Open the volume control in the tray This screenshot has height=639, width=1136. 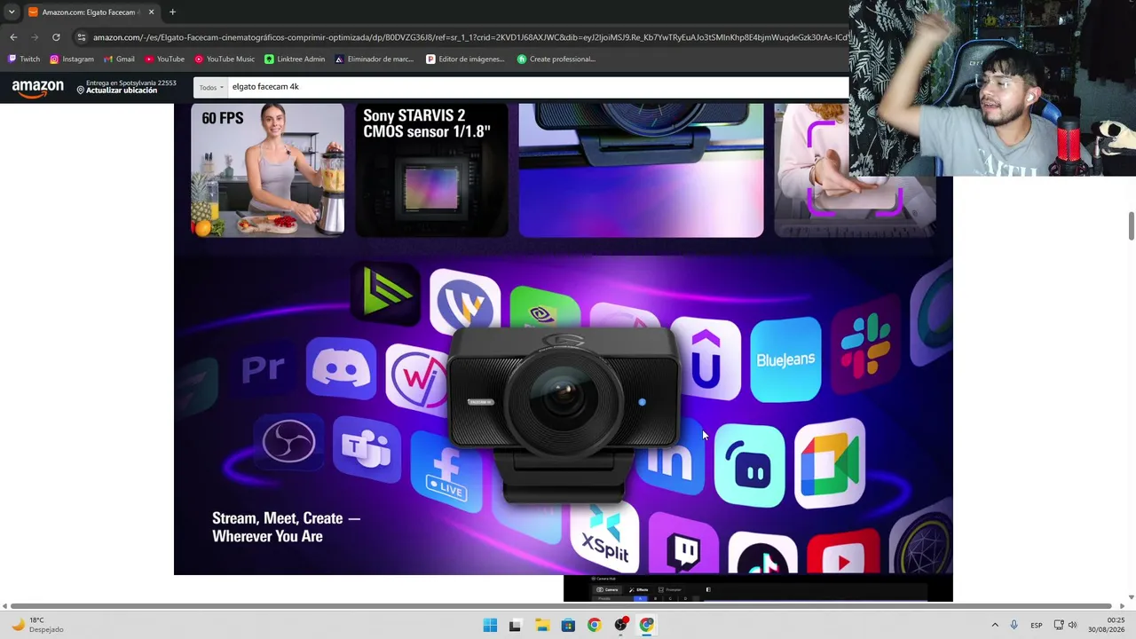point(1072,625)
